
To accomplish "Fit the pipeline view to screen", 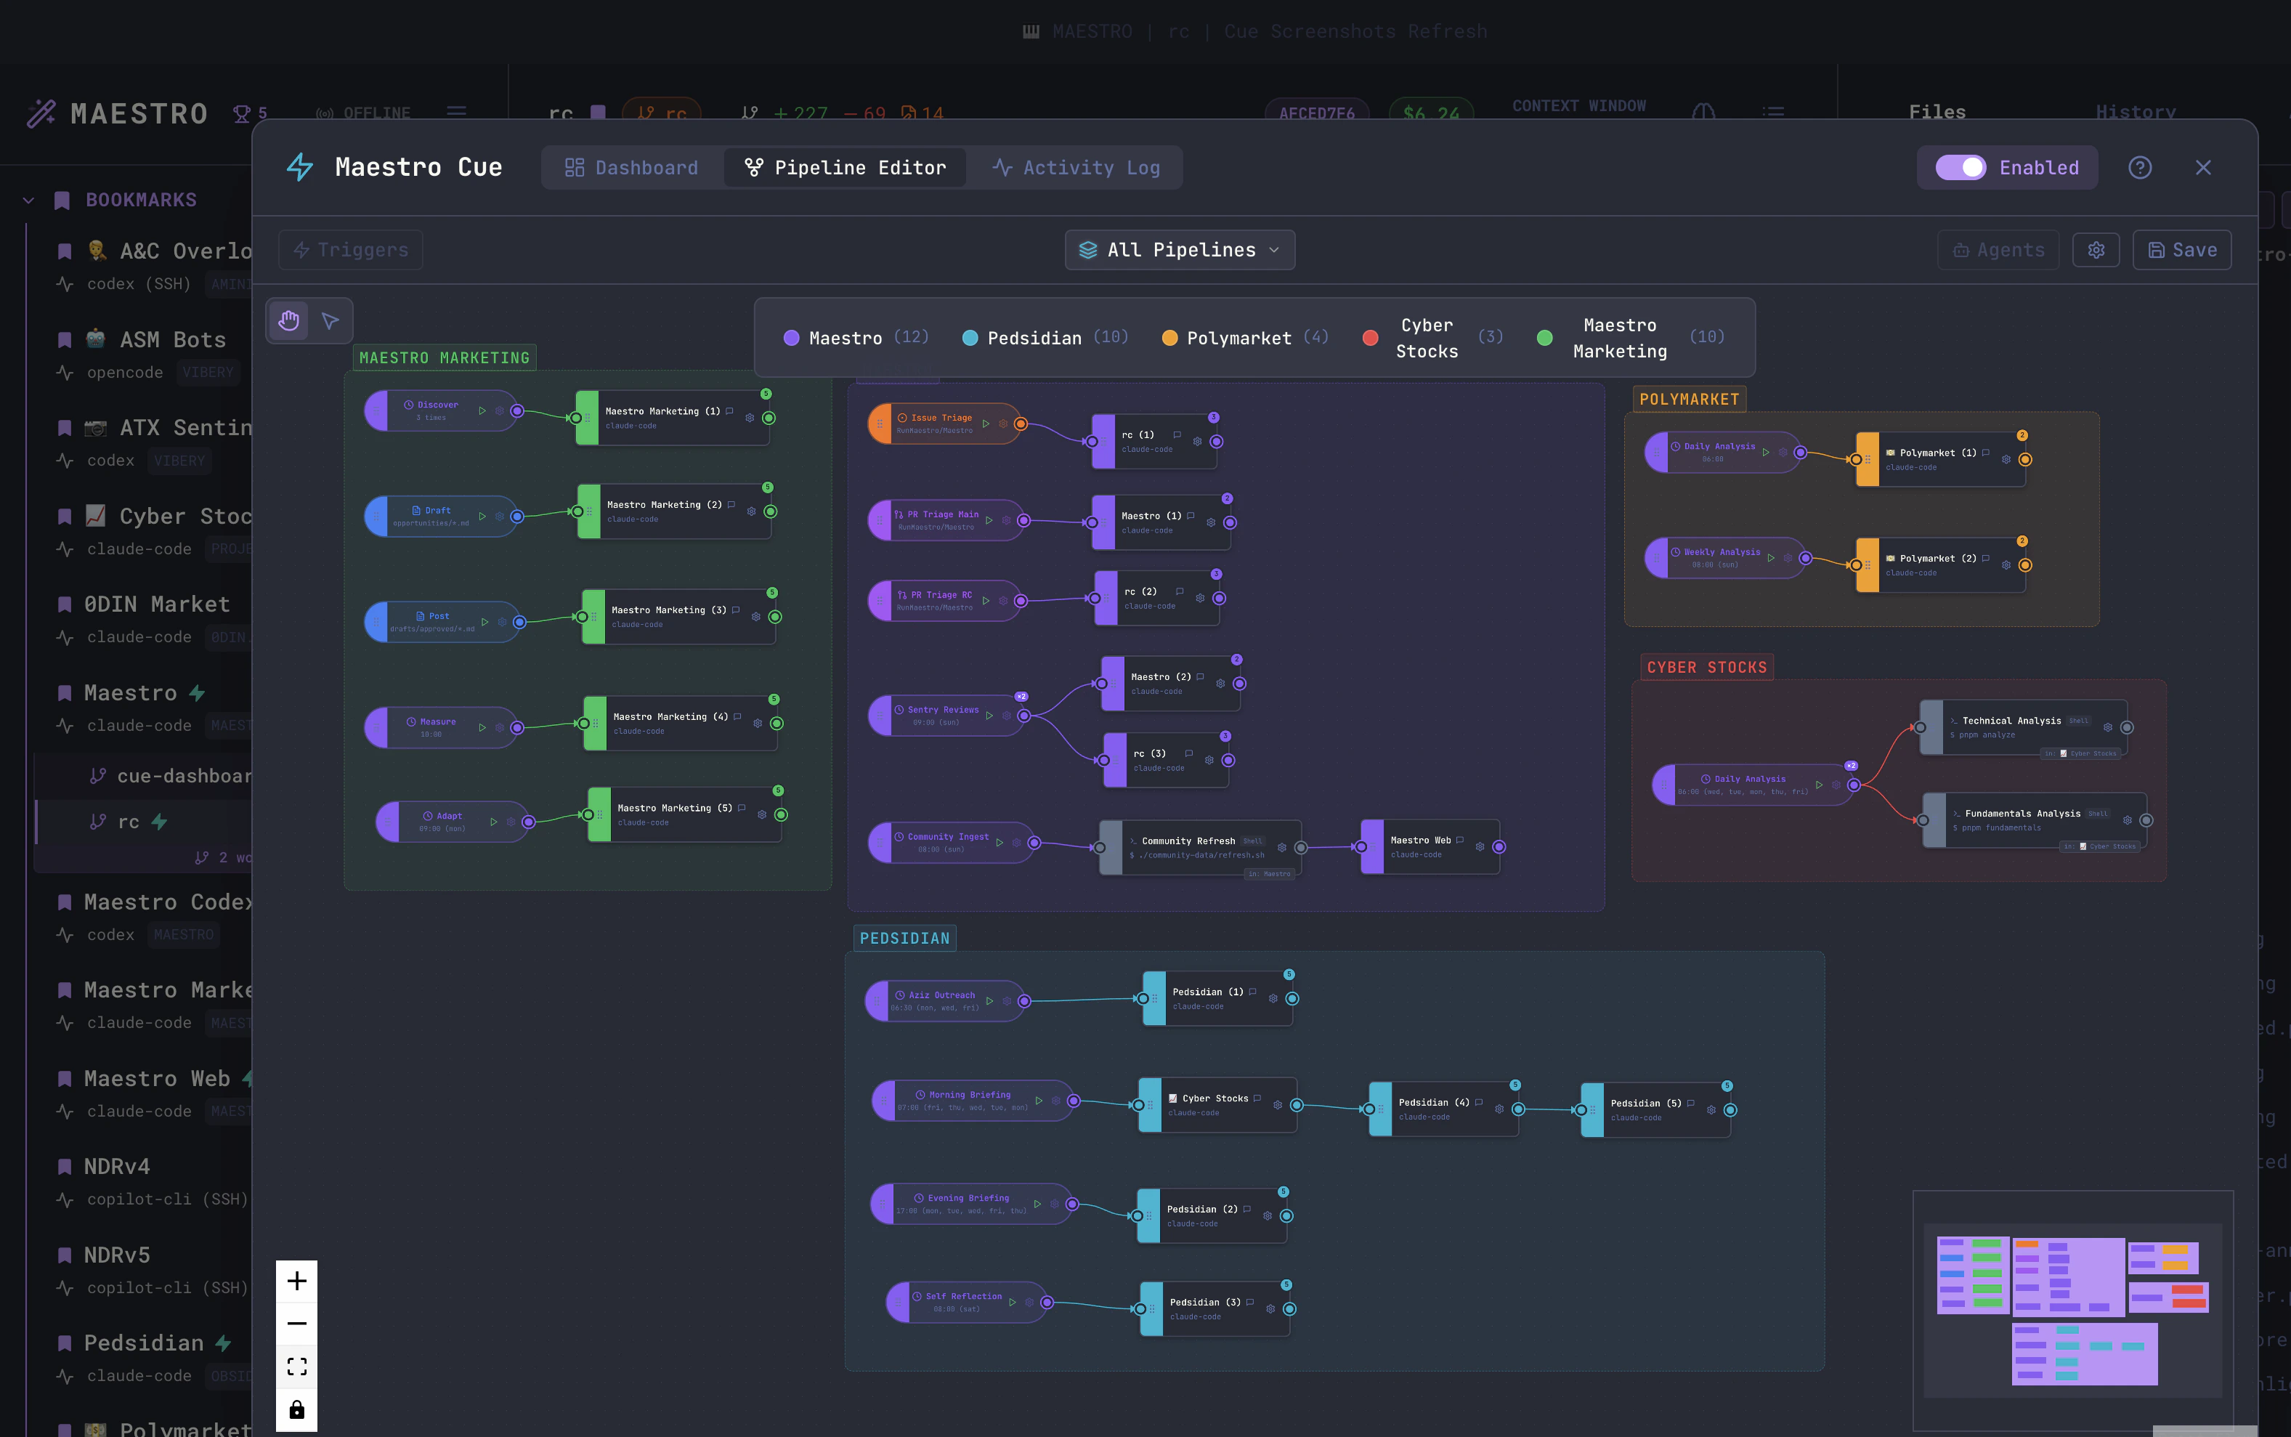I will point(296,1367).
